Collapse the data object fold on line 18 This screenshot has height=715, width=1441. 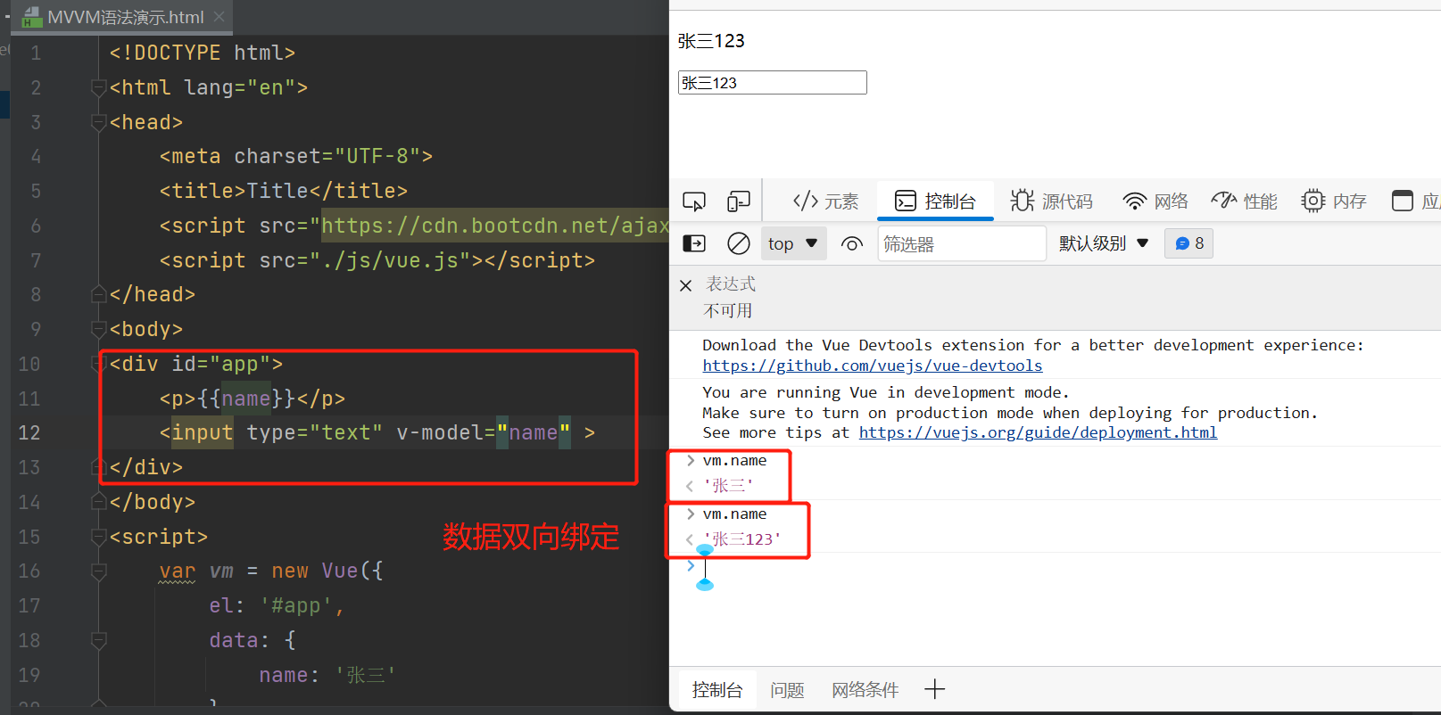tap(99, 640)
